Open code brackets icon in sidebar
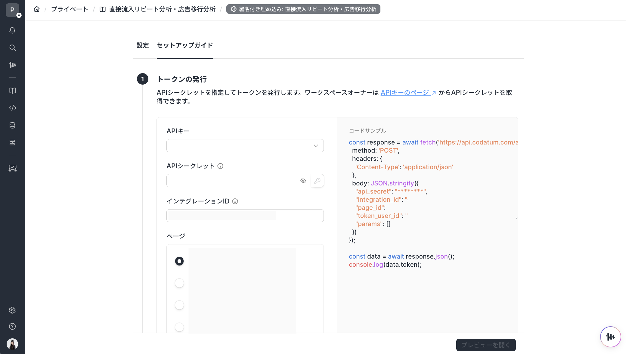The height and width of the screenshot is (354, 626). 12,108
